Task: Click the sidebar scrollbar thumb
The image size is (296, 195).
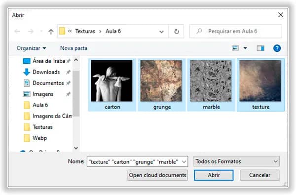Action: point(76,93)
